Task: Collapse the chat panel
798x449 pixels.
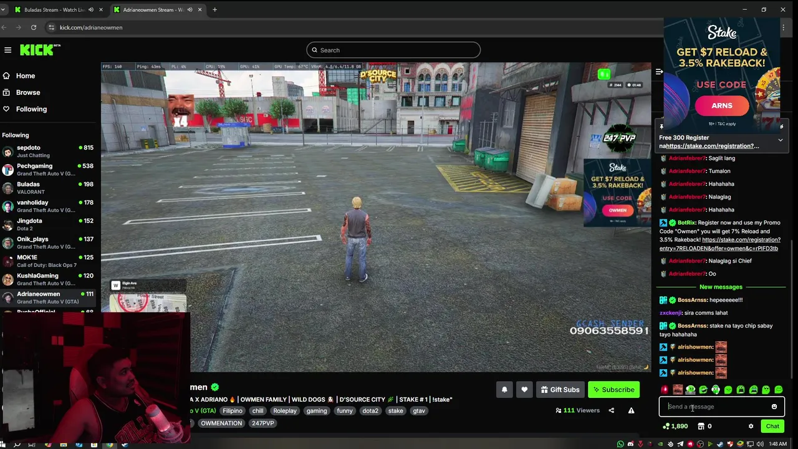Action: click(x=659, y=72)
